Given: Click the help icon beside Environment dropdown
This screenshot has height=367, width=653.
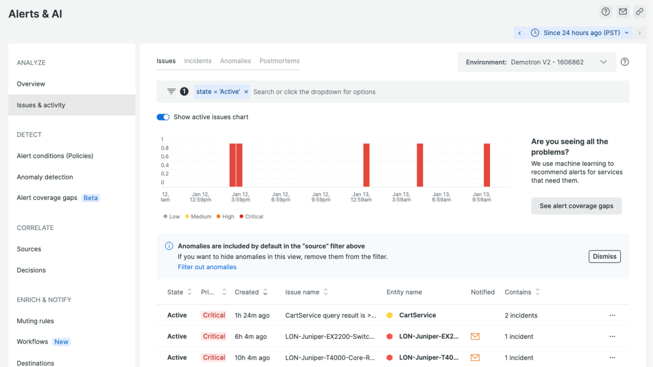Looking at the screenshot, I should pos(625,62).
